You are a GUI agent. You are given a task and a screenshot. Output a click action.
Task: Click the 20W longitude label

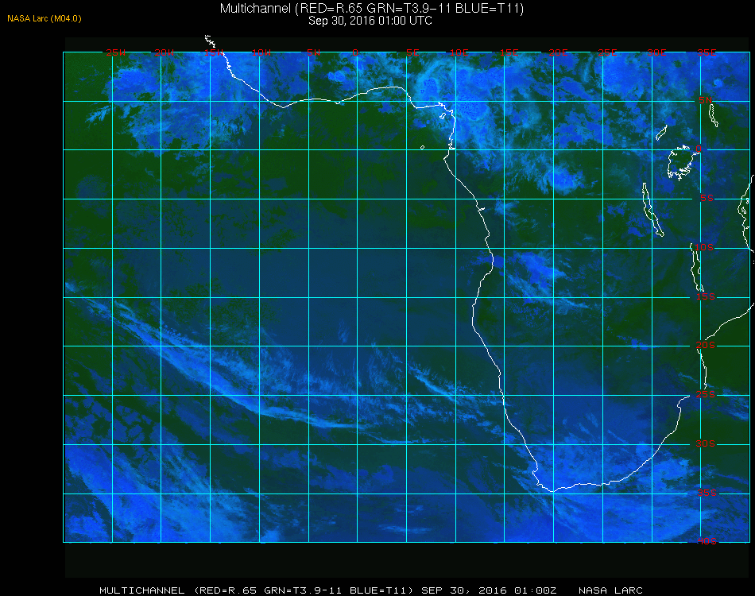[x=165, y=52]
